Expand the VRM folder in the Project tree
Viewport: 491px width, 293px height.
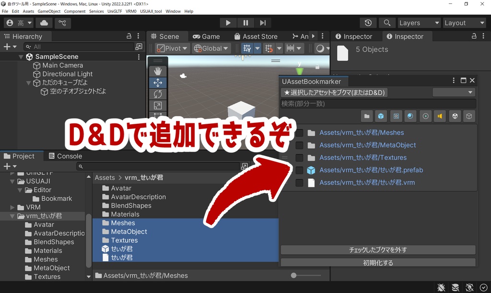(x=12, y=207)
